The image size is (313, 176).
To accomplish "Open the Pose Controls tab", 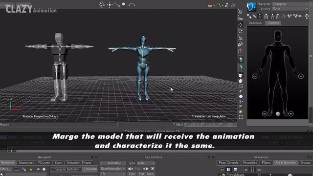I will [228, 163].
